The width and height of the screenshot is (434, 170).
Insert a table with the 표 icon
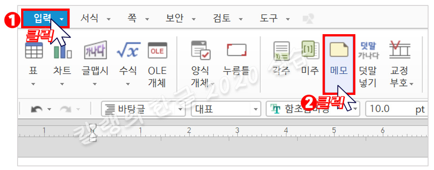point(34,50)
